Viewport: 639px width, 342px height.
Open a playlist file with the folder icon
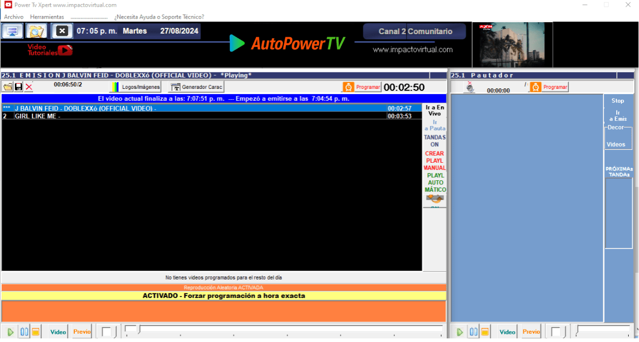click(8, 87)
